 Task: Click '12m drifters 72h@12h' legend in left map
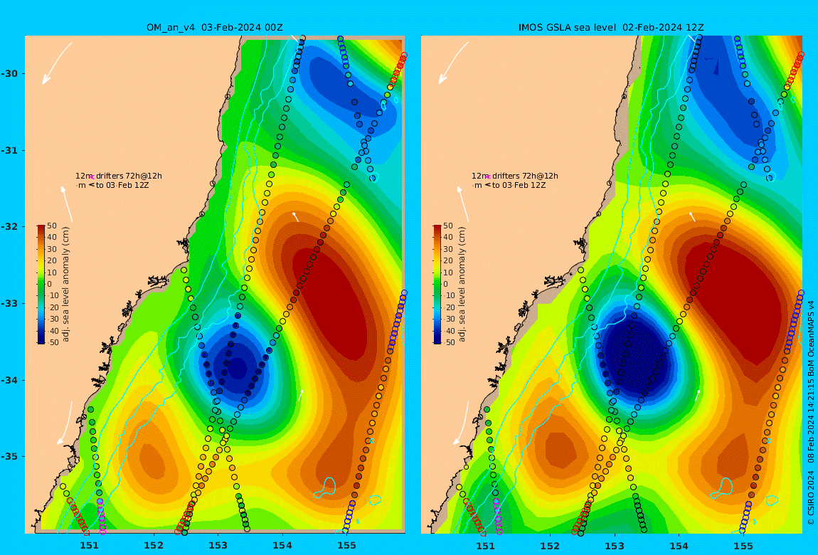click(119, 176)
